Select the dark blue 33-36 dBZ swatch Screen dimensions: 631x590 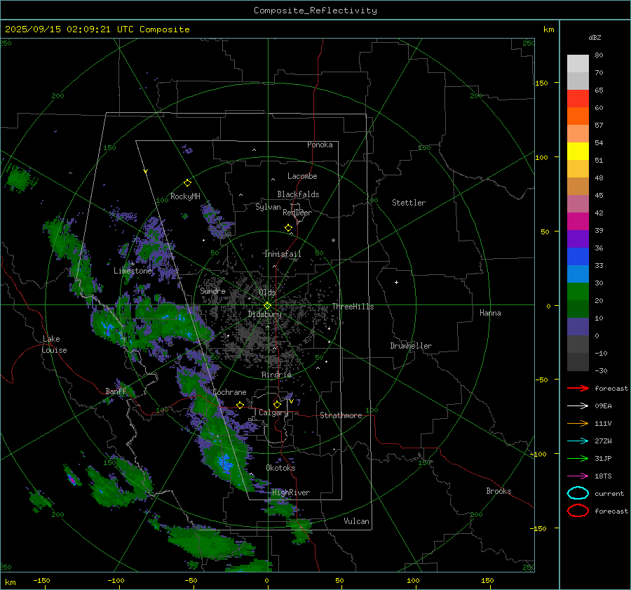pyautogui.click(x=578, y=257)
